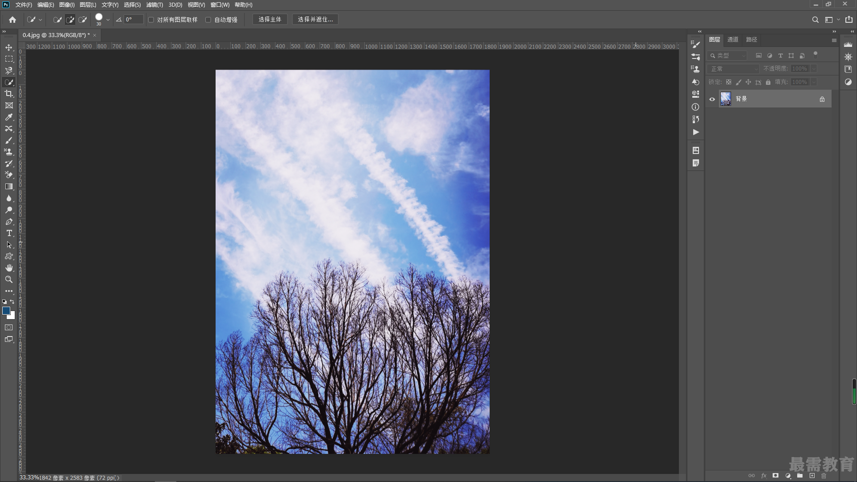Enable Auto-Enhance checkbox

click(208, 20)
